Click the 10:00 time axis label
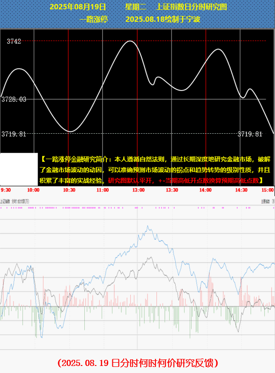The height and width of the screenshot is (373, 275). point(33,190)
